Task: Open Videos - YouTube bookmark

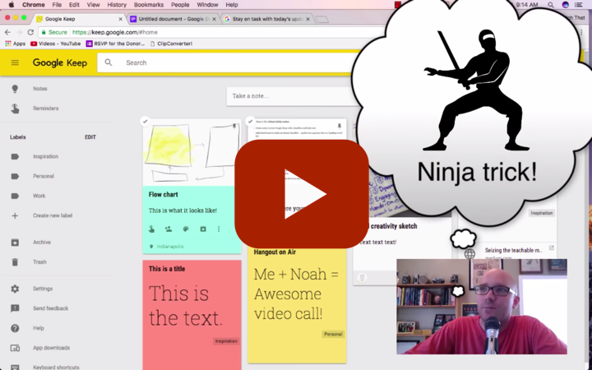Action: pos(56,44)
